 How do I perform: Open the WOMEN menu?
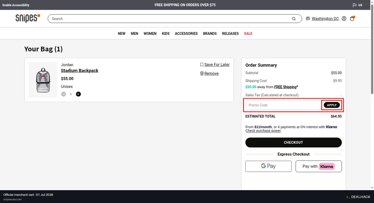[x=150, y=34]
